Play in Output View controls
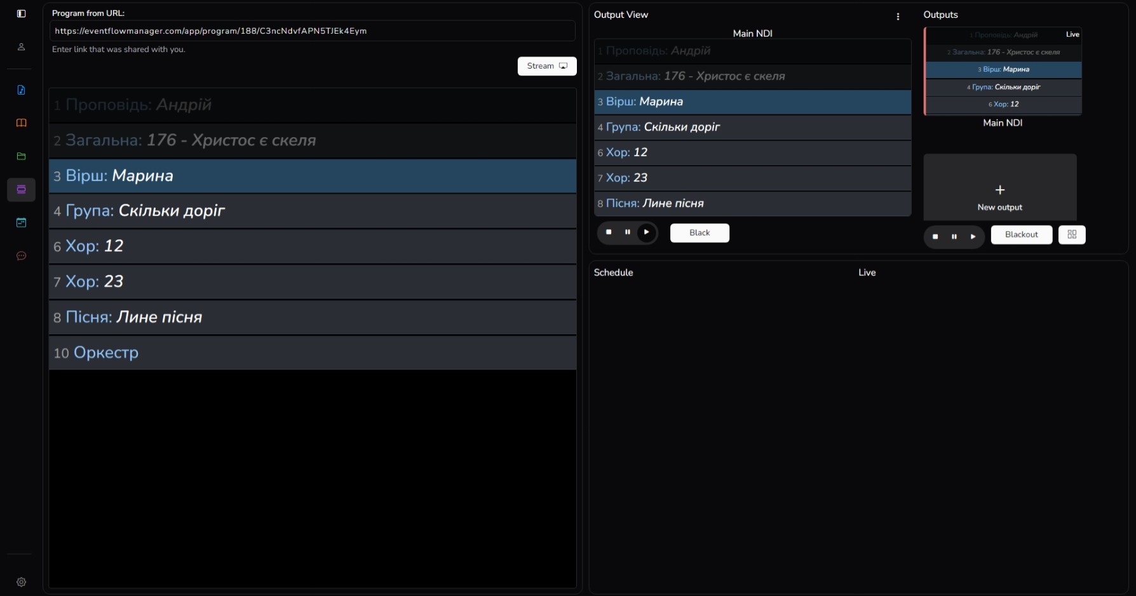This screenshot has height=596, width=1136. (x=646, y=232)
